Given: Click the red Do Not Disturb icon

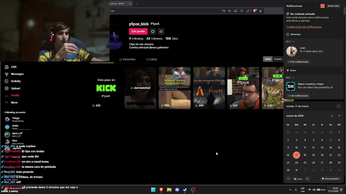Looking at the screenshot, I should point(322,6).
